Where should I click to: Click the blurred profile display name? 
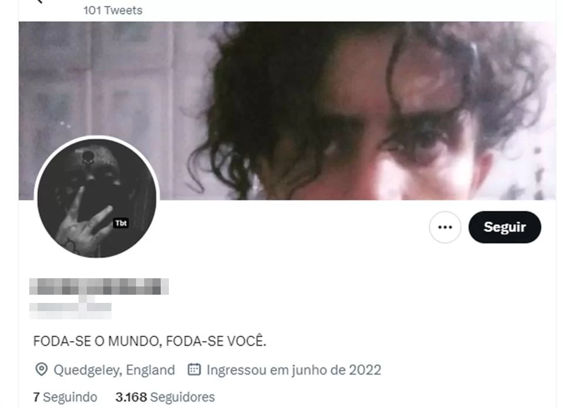click(x=99, y=286)
